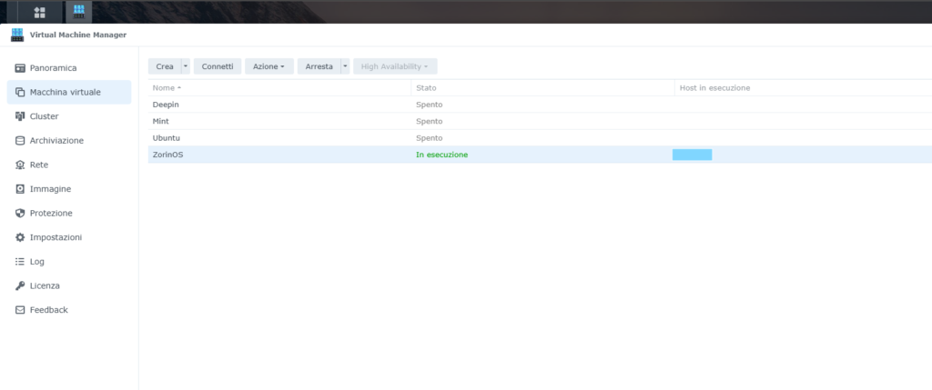Go to the Immagine page
This screenshot has width=932, height=390.
69,189
